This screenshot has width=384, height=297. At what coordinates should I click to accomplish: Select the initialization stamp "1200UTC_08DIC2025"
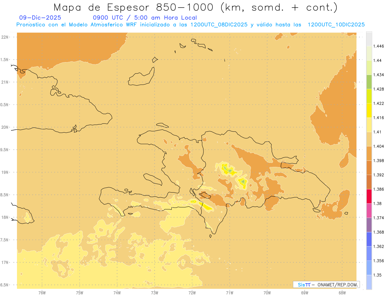click(219, 25)
